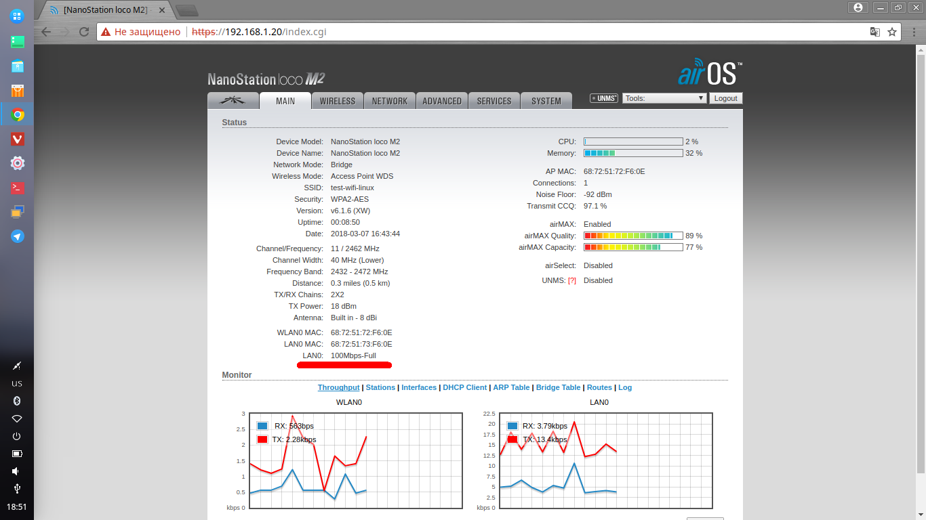The width and height of the screenshot is (926, 520).
Task: Click the not secure warning icon
Action: (x=106, y=32)
